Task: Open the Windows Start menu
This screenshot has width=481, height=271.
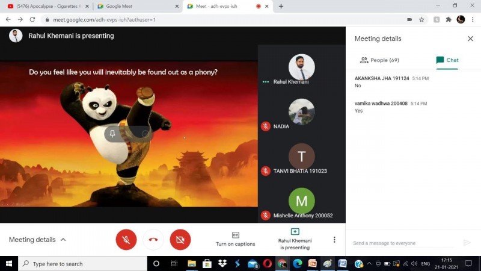Action: point(9,264)
